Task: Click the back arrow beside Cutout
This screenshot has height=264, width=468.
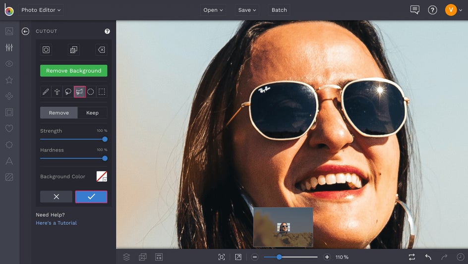Action: pyautogui.click(x=25, y=31)
